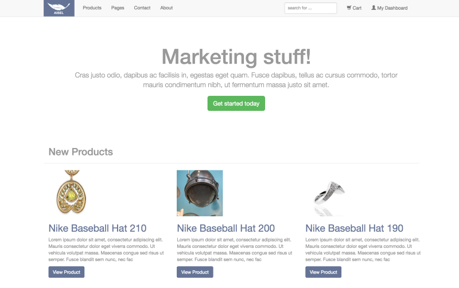The height and width of the screenshot is (288, 459).
Task: Click the metal helmet product image
Action: point(200,193)
